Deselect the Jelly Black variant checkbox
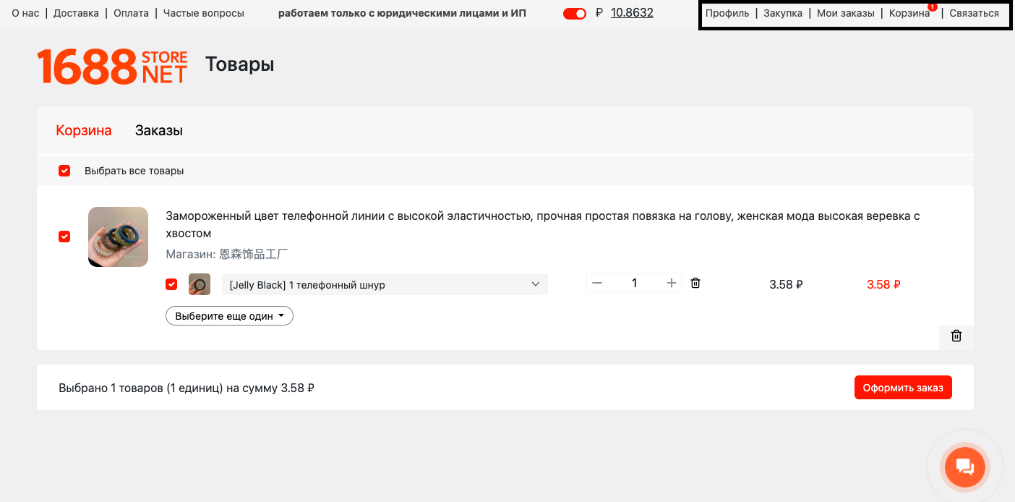Viewport: 1015px width, 502px height. click(x=171, y=284)
